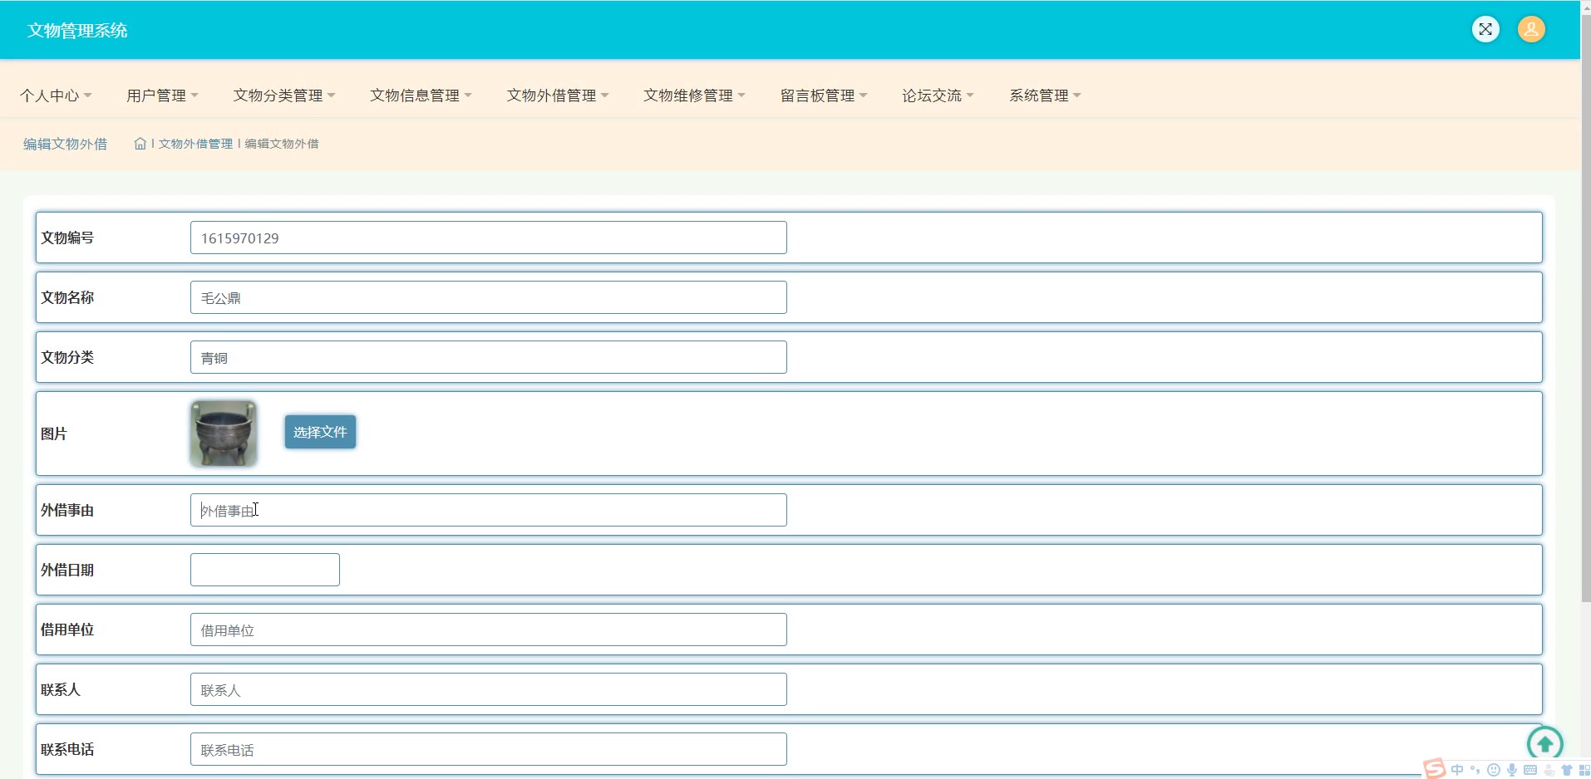The width and height of the screenshot is (1591, 779).
Task: Focus the 文物名称 field showing 毛公鼎
Action: [x=488, y=297]
